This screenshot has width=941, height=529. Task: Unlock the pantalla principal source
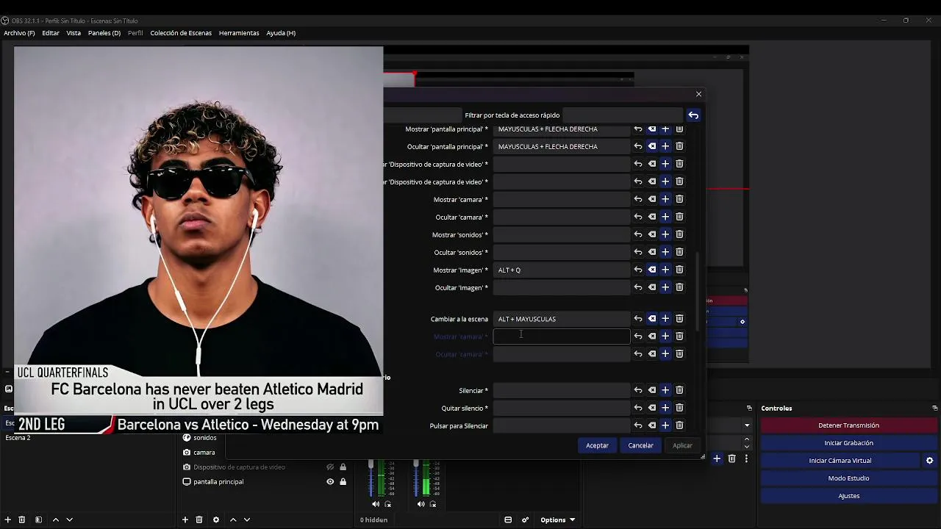pyautogui.click(x=343, y=482)
